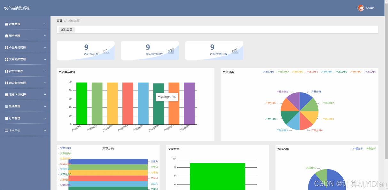
Task: Toggle 产品分类8 legend in pie chart
Action: (370, 72)
